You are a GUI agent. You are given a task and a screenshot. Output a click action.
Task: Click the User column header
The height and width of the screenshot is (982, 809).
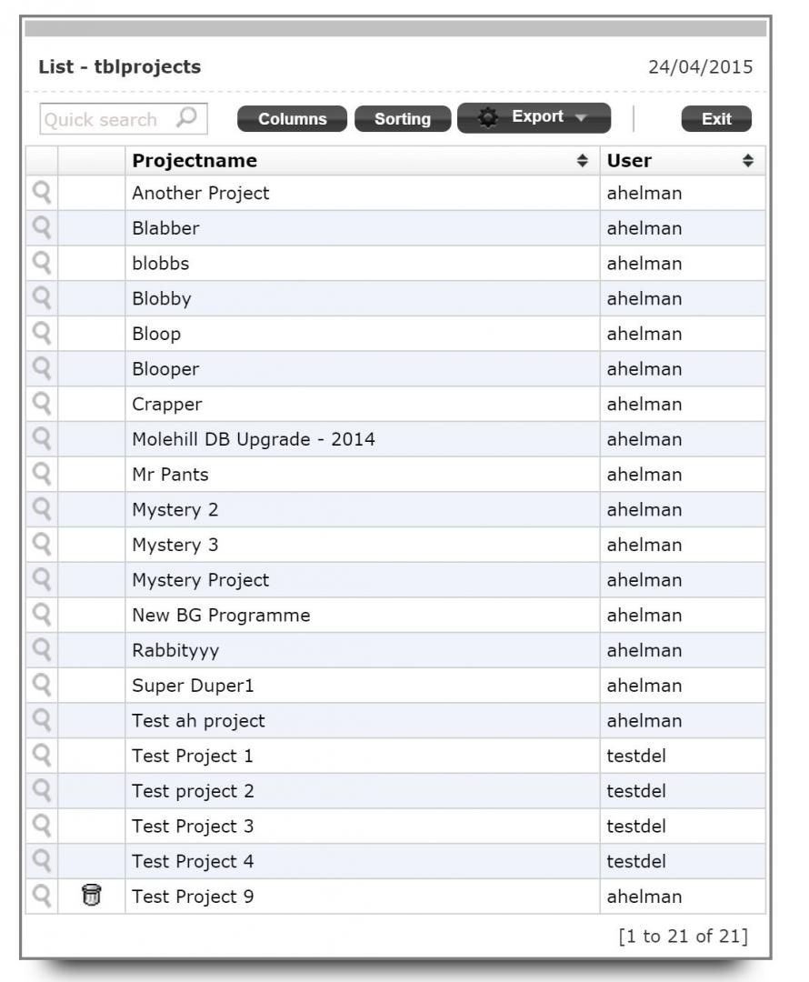(630, 161)
